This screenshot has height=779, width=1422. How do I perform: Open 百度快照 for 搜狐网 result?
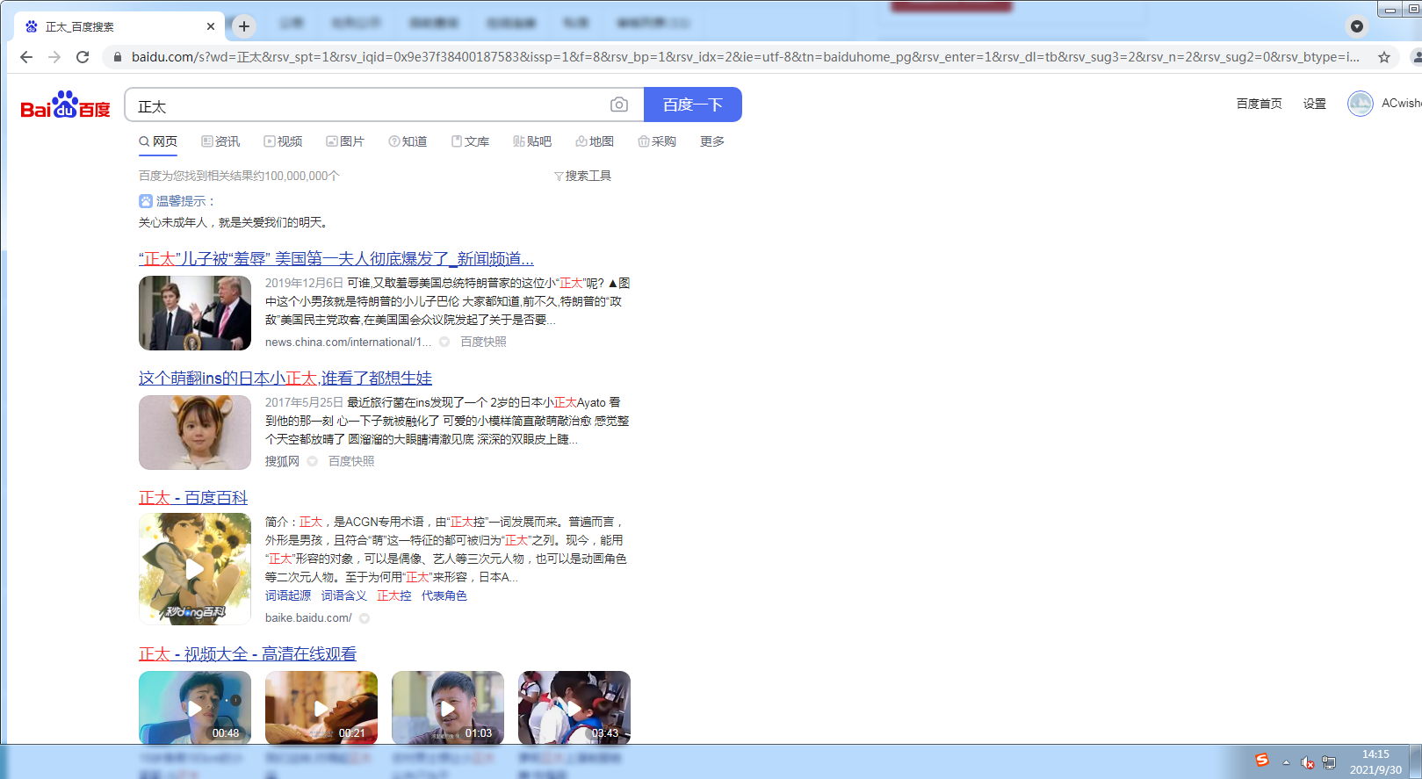351,461
